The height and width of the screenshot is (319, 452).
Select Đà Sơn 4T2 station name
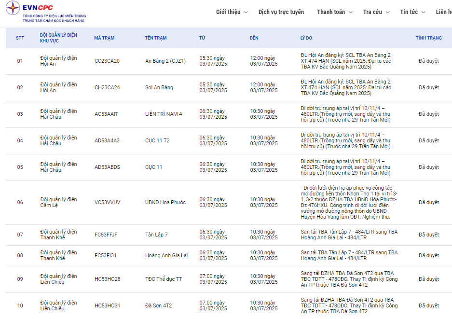coord(158,306)
